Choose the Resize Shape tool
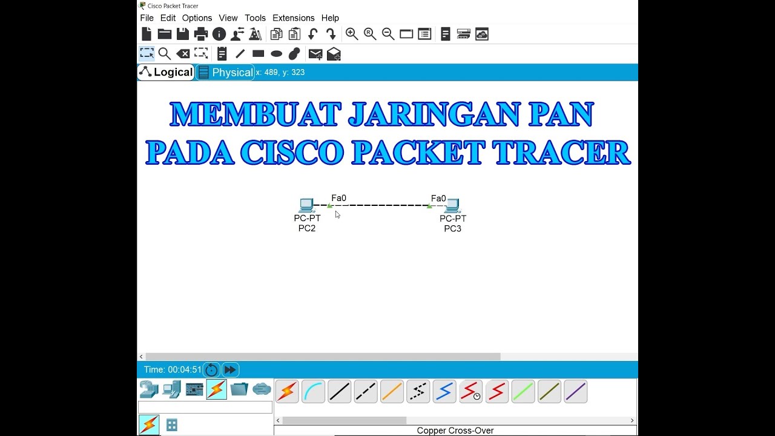 pyautogui.click(x=201, y=54)
